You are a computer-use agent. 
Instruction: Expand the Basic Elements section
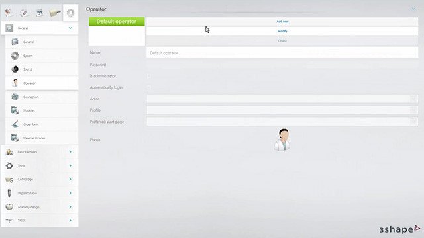40,152
